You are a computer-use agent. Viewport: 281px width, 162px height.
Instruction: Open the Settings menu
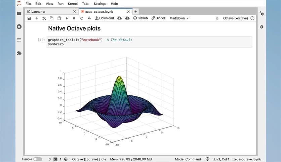pos(100,4)
